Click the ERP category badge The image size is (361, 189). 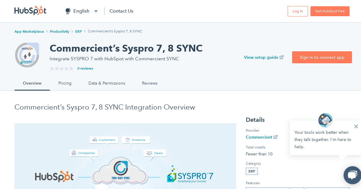point(251,171)
